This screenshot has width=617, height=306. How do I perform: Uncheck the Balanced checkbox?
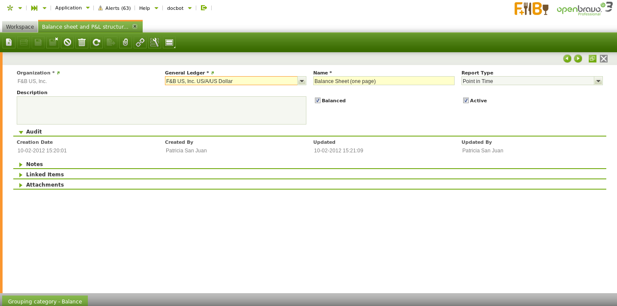coord(317,101)
